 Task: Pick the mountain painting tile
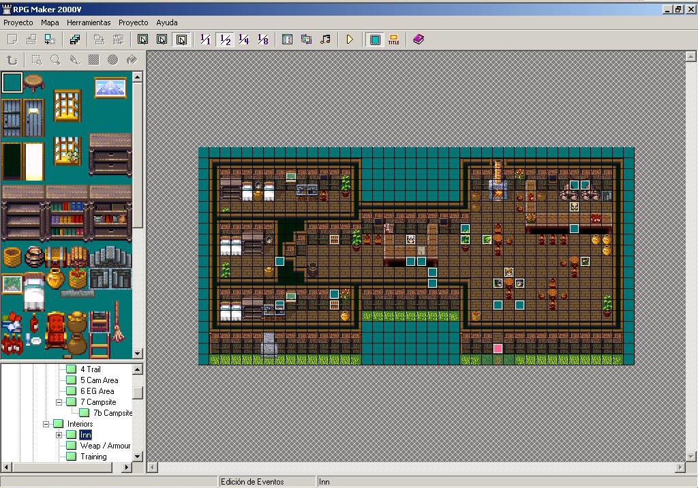tap(110, 87)
